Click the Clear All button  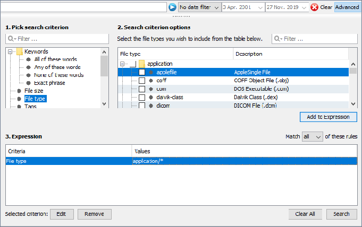click(x=305, y=214)
